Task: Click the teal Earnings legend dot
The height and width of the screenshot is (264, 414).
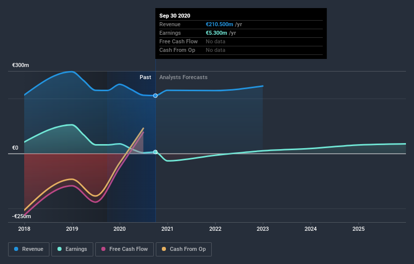Action: pos(60,249)
